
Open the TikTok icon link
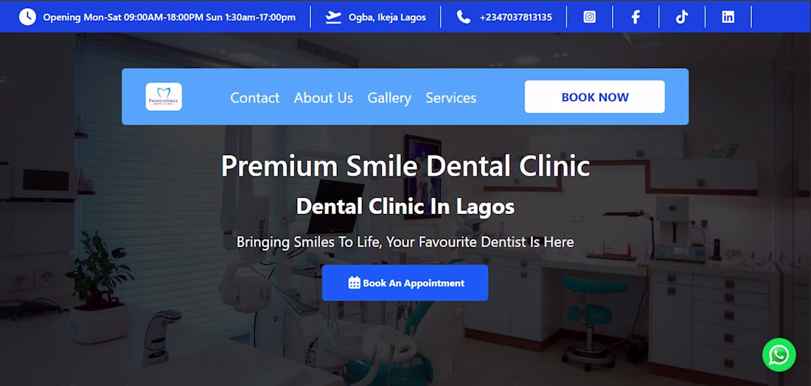pyautogui.click(x=682, y=17)
